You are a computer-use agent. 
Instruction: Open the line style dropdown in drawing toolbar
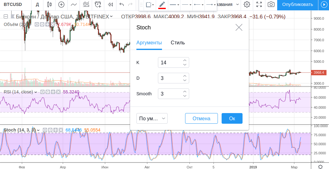pos(187,5)
